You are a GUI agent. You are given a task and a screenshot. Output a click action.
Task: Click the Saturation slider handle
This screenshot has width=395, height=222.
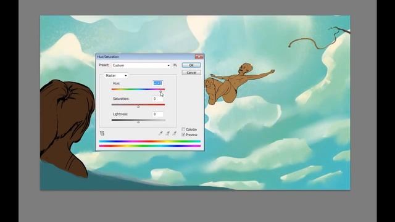click(x=138, y=107)
